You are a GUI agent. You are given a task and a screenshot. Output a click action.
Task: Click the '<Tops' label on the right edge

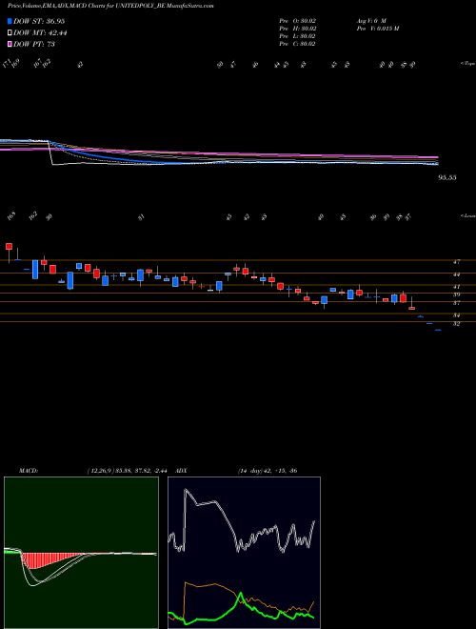click(468, 64)
